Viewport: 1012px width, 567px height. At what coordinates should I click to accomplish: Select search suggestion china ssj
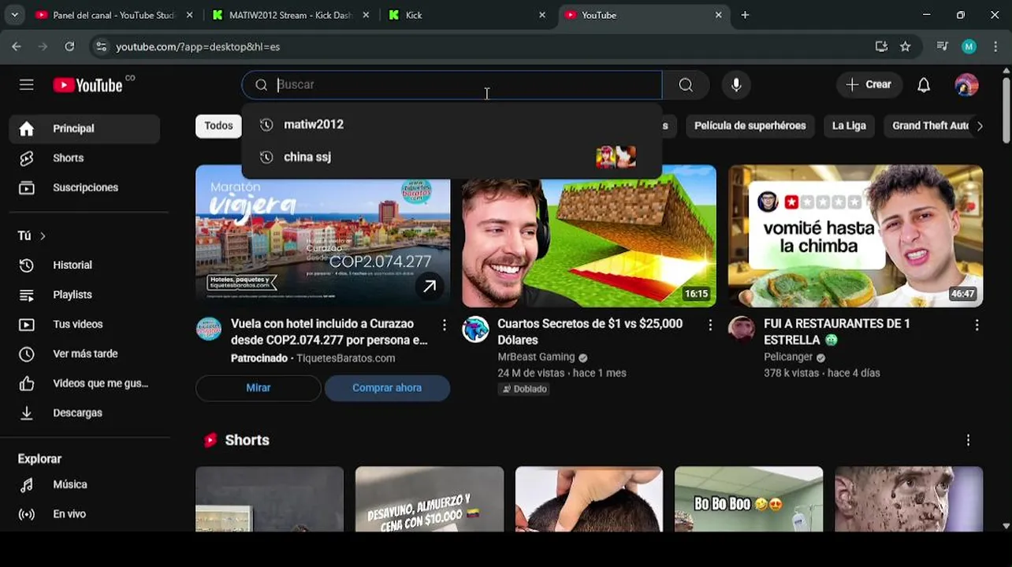[452, 157]
